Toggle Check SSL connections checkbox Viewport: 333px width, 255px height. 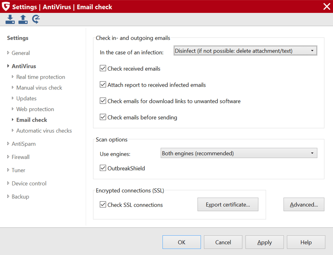tap(103, 205)
